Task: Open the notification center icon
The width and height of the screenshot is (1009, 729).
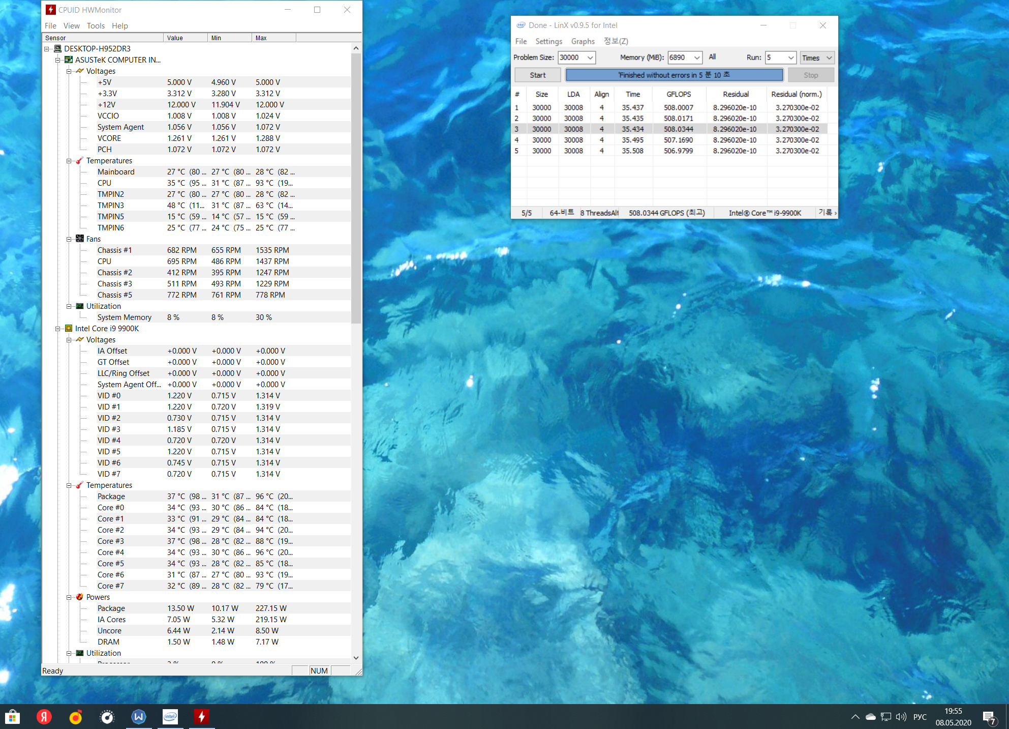Action: coord(989,717)
